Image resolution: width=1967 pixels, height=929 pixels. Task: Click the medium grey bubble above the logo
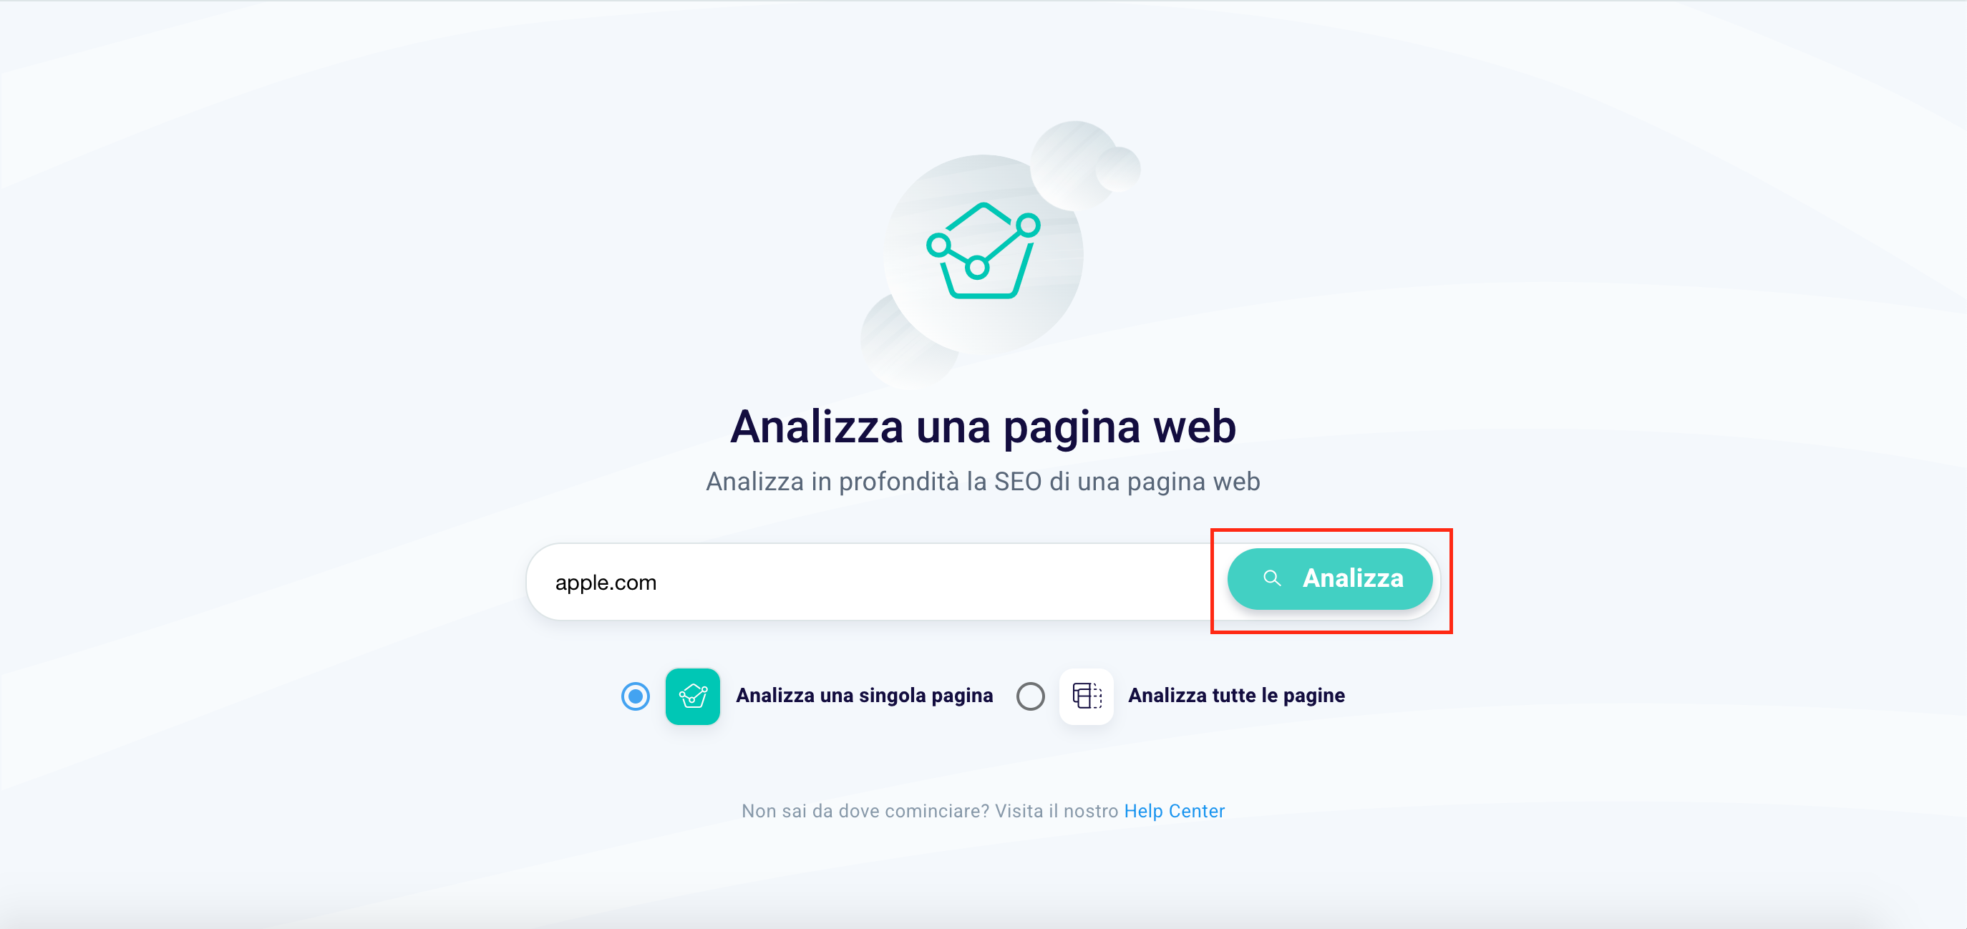(1074, 163)
